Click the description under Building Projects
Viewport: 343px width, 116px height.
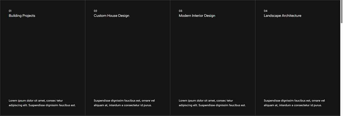[x=42, y=103]
